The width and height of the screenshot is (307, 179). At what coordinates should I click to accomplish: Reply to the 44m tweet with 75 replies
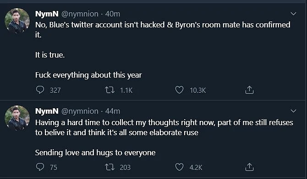(x=40, y=167)
